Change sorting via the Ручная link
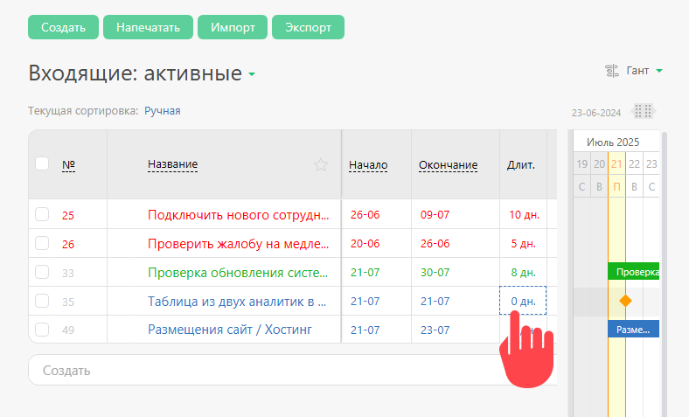Viewport: 689px width, 417px height. click(x=163, y=111)
